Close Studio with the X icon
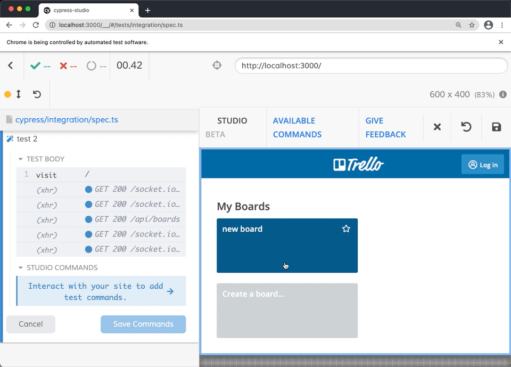511x367 pixels. [437, 127]
